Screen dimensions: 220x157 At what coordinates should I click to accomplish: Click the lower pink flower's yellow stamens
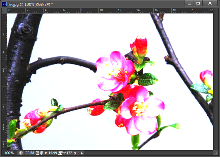[140, 108]
